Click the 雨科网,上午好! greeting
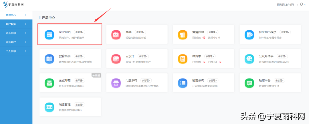The width and height of the screenshot is (309, 124). point(286,5)
